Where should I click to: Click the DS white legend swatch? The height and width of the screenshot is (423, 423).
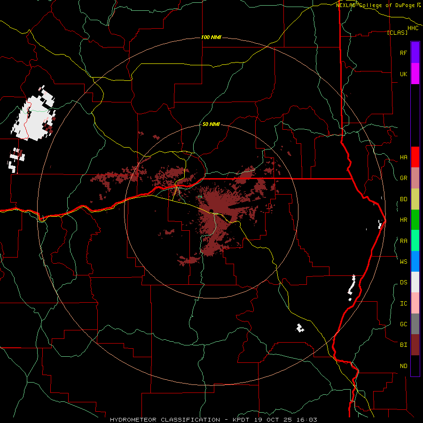point(415,282)
